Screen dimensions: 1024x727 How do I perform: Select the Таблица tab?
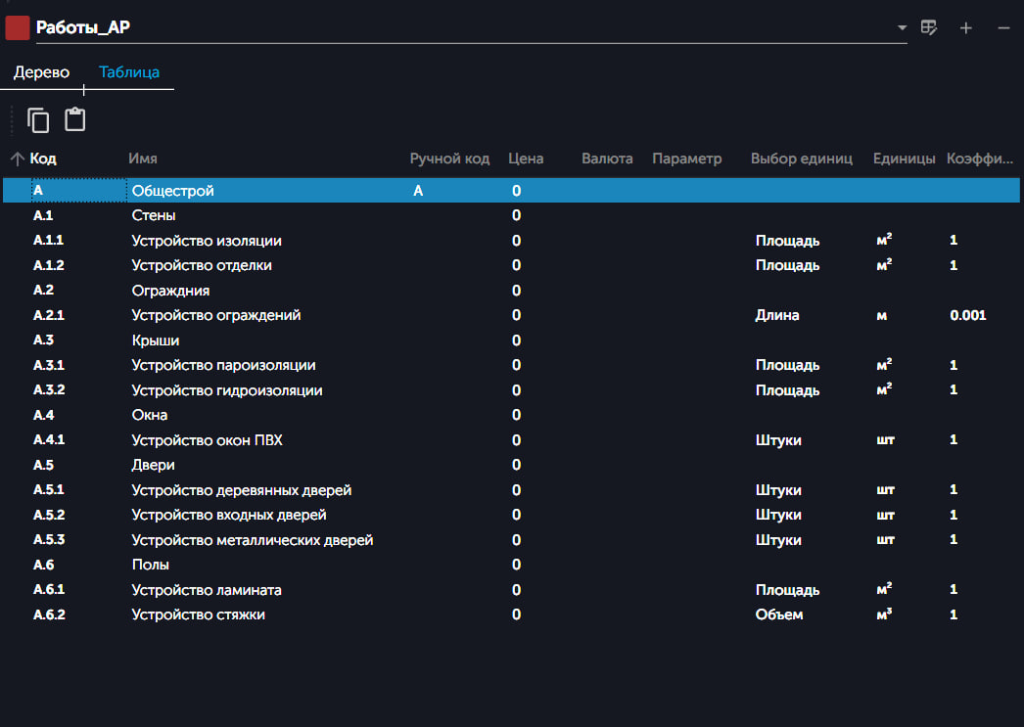point(129,72)
